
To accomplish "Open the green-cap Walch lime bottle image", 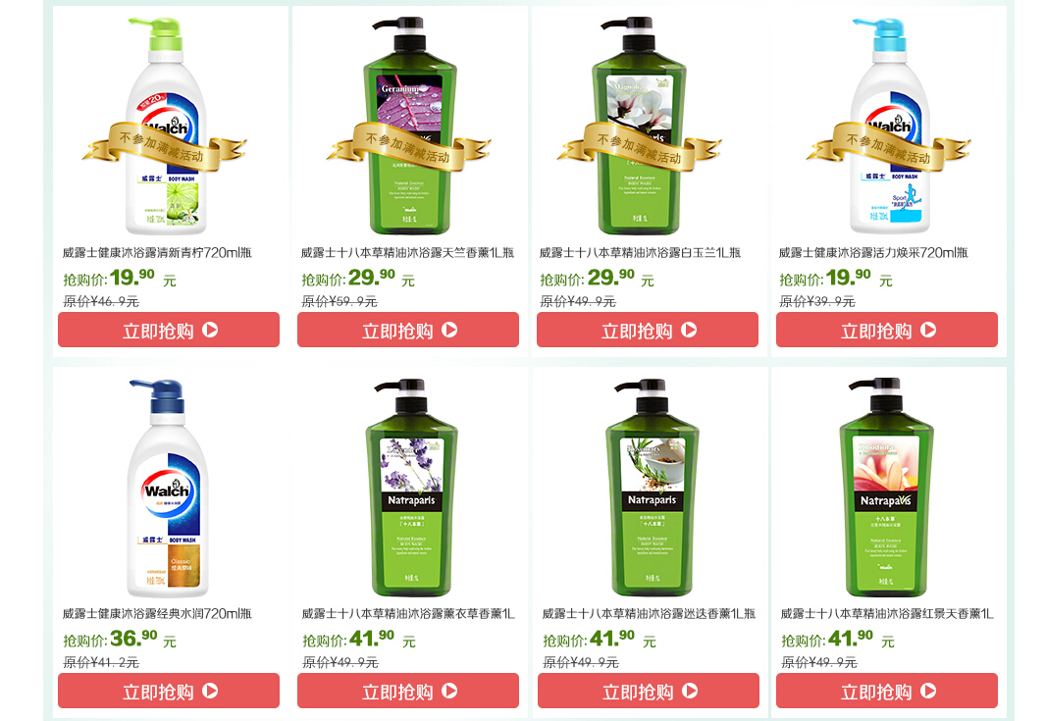I will tap(165, 126).
